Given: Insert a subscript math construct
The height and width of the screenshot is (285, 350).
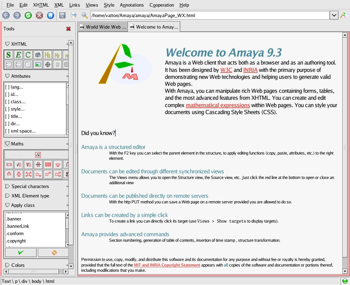Looking at the screenshot, I should point(38,174).
